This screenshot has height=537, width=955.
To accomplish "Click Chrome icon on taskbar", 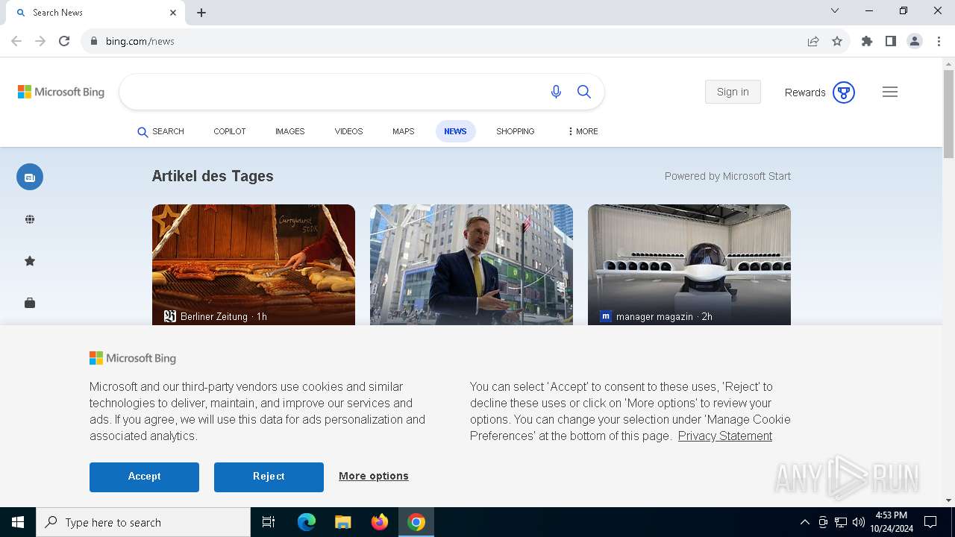I will [x=416, y=522].
